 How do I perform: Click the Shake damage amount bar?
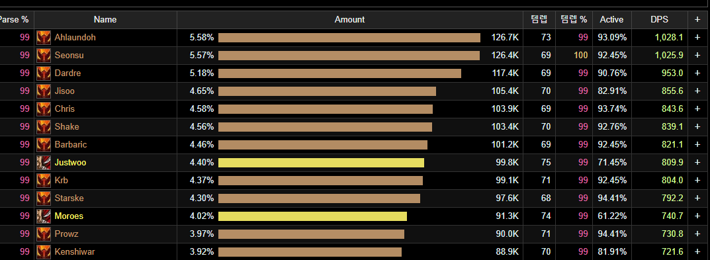(325, 127)
